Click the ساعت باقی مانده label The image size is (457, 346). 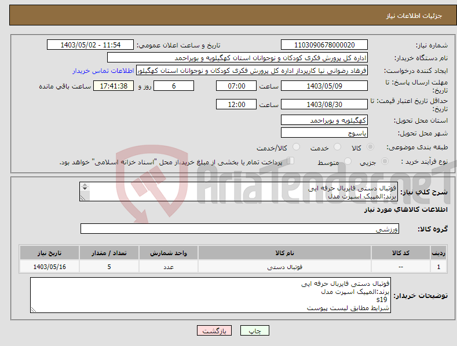point(65,87)
